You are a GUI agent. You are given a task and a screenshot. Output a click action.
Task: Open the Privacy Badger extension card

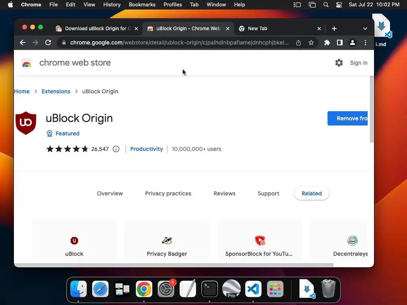pyautogui.click(x=167, y=240)
